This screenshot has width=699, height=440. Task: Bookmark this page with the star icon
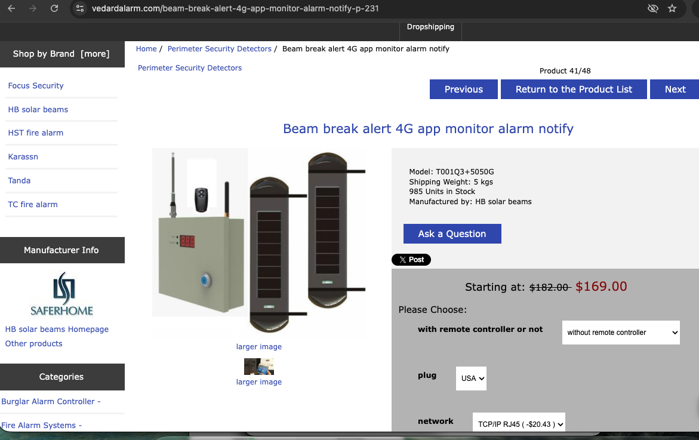[x=672, y=8]
